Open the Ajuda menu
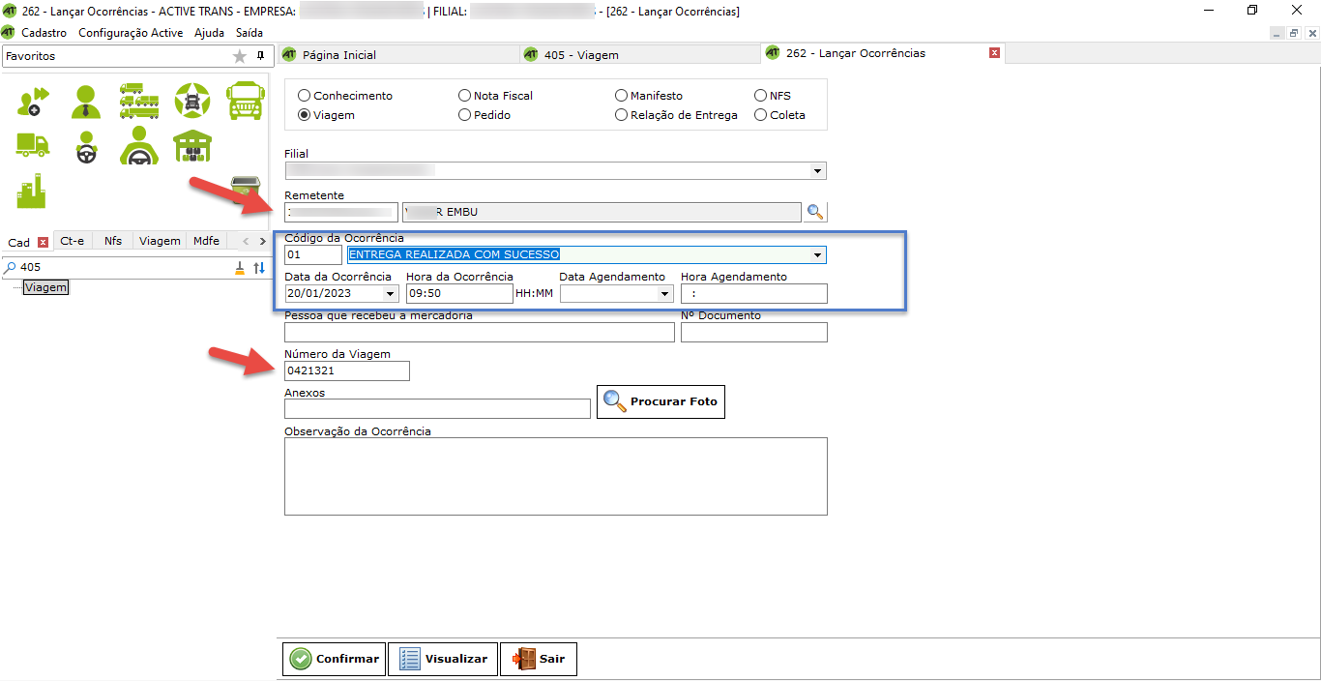This screenshot has width=1321, height=681. point(209,33)
